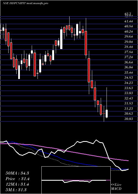Click the 12MA : 31.4 readout
The height and width of the screenshot is (194, 138).
(x=17, y=184)
